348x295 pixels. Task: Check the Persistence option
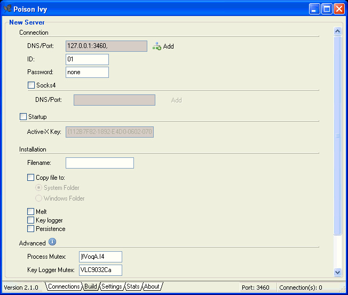tap(31, 229)
